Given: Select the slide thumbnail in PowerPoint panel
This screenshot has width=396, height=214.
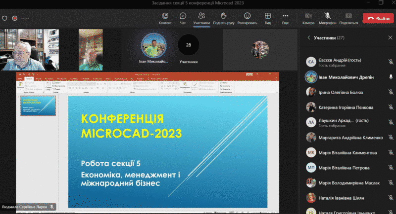Looking at the screenshot, I should coord(38,106).
